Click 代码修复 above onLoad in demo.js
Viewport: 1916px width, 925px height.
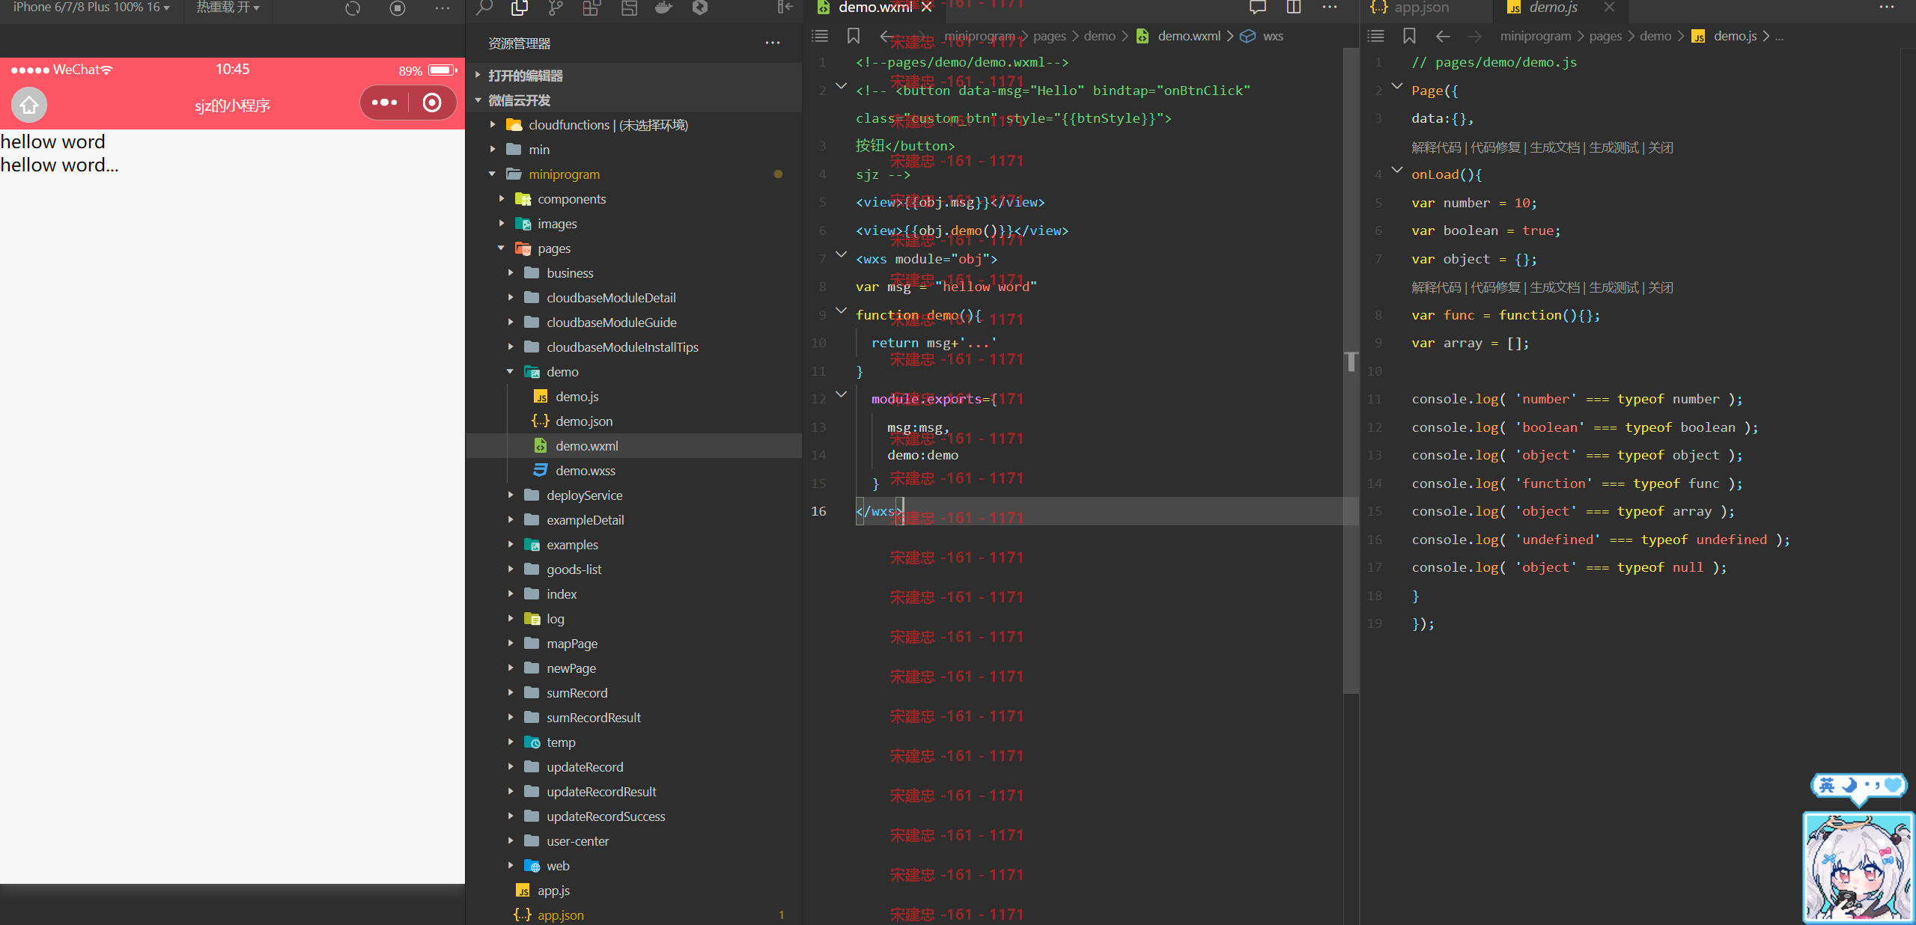[1495, 147]
